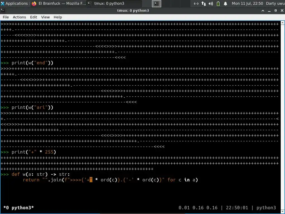Screen dimensions: 285x214
Task: Close the tmux terminal window
Action: [x=282, y=11]
